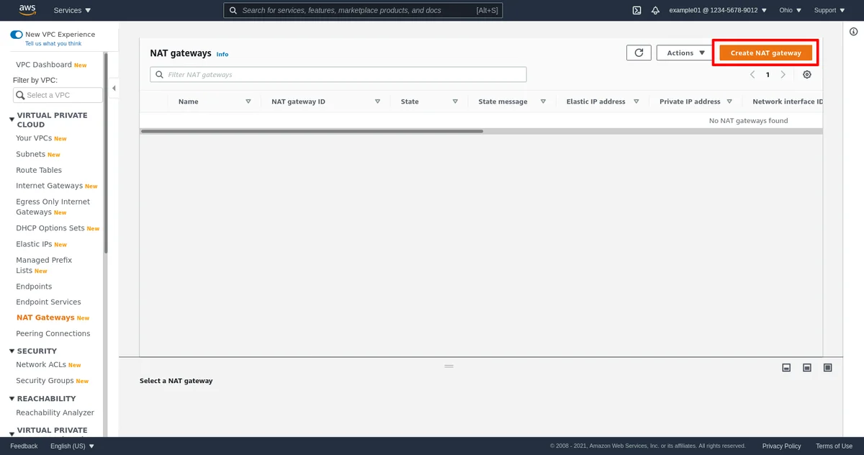864x455 pixels.
Task: Open the Actions dropdown
Action: 685,53
